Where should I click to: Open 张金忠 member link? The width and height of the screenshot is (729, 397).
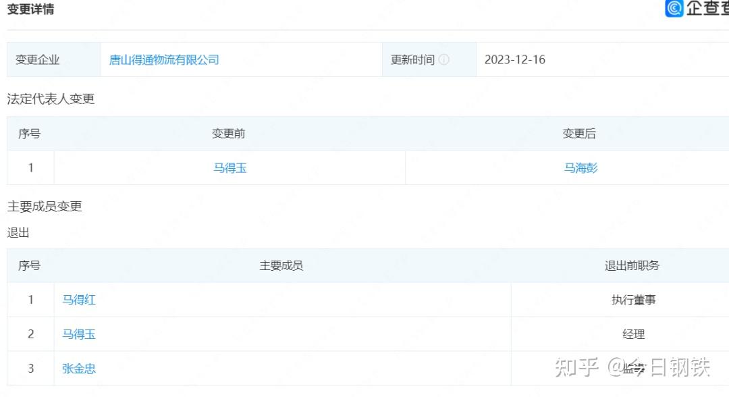pos(79,369)
